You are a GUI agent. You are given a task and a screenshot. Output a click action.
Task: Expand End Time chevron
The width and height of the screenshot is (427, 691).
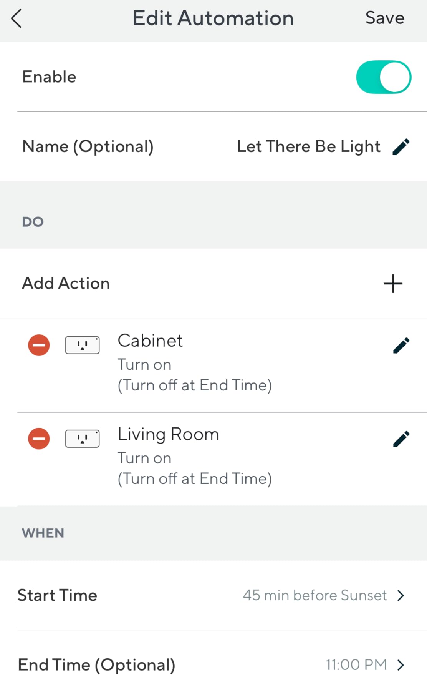point(401,665)
